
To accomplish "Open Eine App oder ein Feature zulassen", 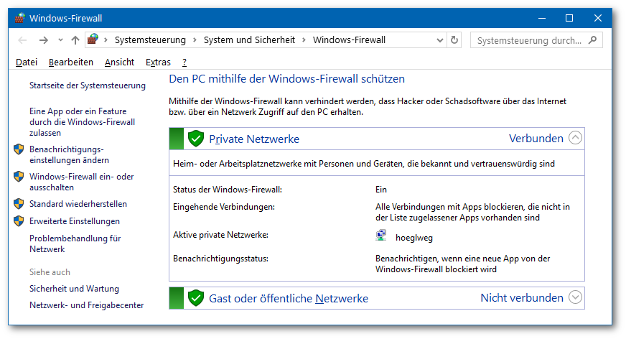I will click(83, 122).
